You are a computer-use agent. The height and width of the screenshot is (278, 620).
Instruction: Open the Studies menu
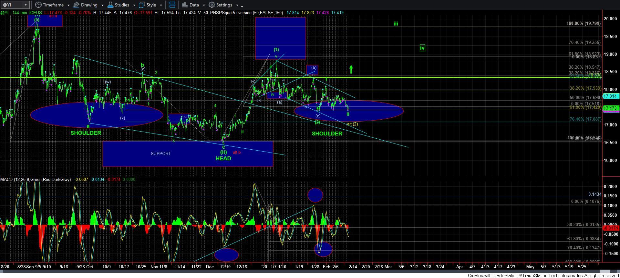(122, 5)
